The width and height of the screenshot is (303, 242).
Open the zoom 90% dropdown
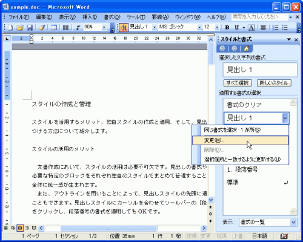pyautogui.click(x=104, y=27)
